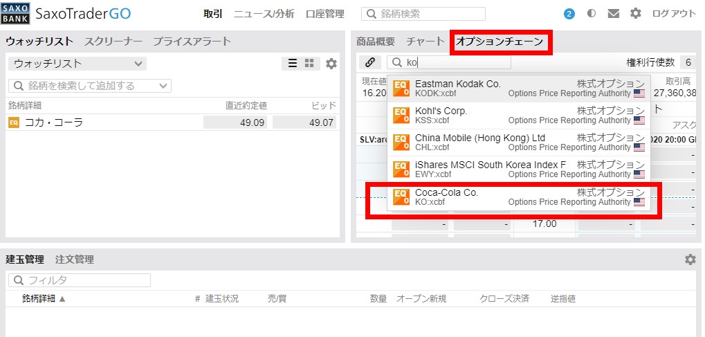Switch to the ウォッチリスト tab
Screen dimensions: 705x337
[x=39, y=42]
